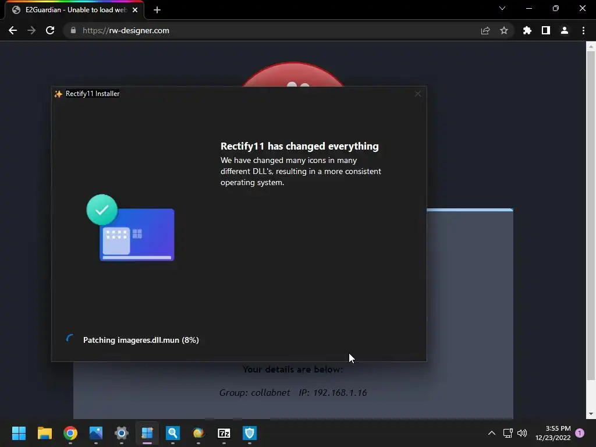Click the Patching imageres.dll.mun (8%) status text
This screenshot has height=447, width=596.
pyautogui.click(x=141, y=340)
